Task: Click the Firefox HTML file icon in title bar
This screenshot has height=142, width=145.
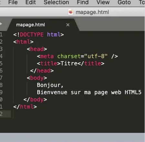Action: click(x=71, y=12)
